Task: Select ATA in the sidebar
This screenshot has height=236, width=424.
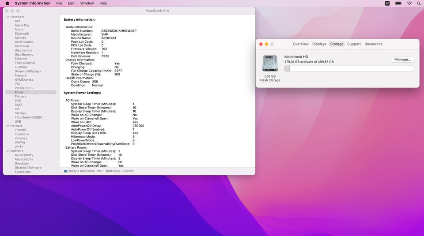Action: coord(18,21)
